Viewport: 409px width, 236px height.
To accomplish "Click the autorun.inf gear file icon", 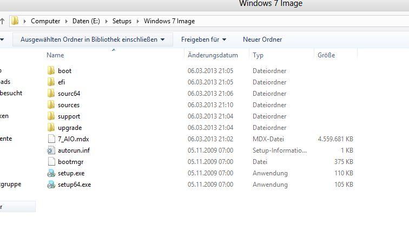I will [51, 150].
